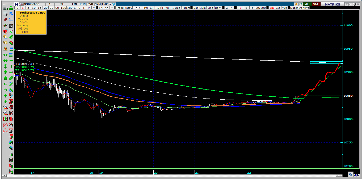
Task: Click the green AL buy button
Action: (307, 4)
